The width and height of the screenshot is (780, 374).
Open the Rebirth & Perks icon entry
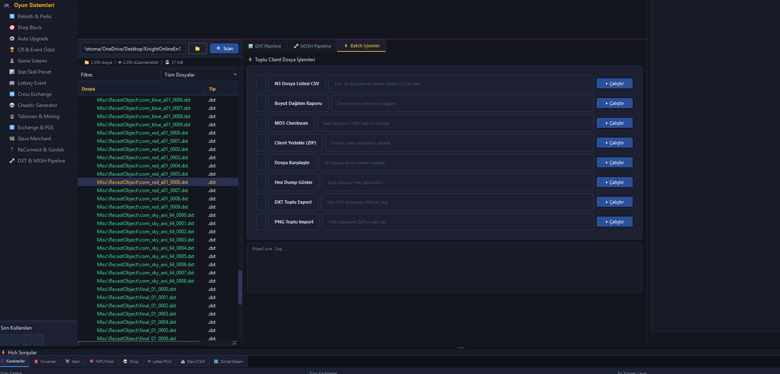12,16
